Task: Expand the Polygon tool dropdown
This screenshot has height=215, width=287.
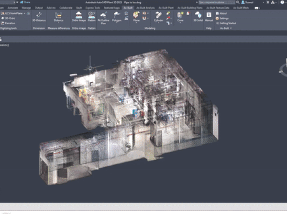Action: pyautogui.click(x=117, y=23)
